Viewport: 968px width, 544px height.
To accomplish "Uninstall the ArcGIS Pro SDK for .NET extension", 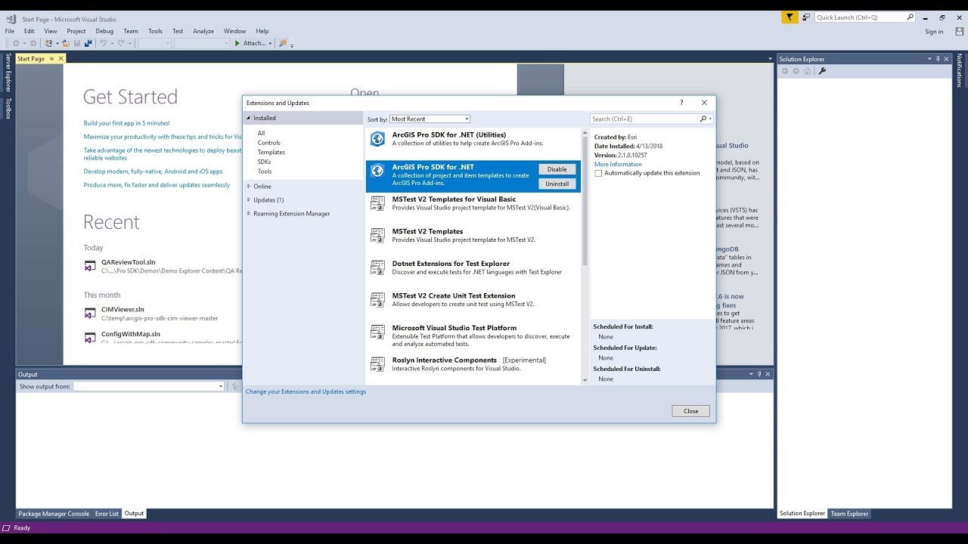I will coord(557,184).
